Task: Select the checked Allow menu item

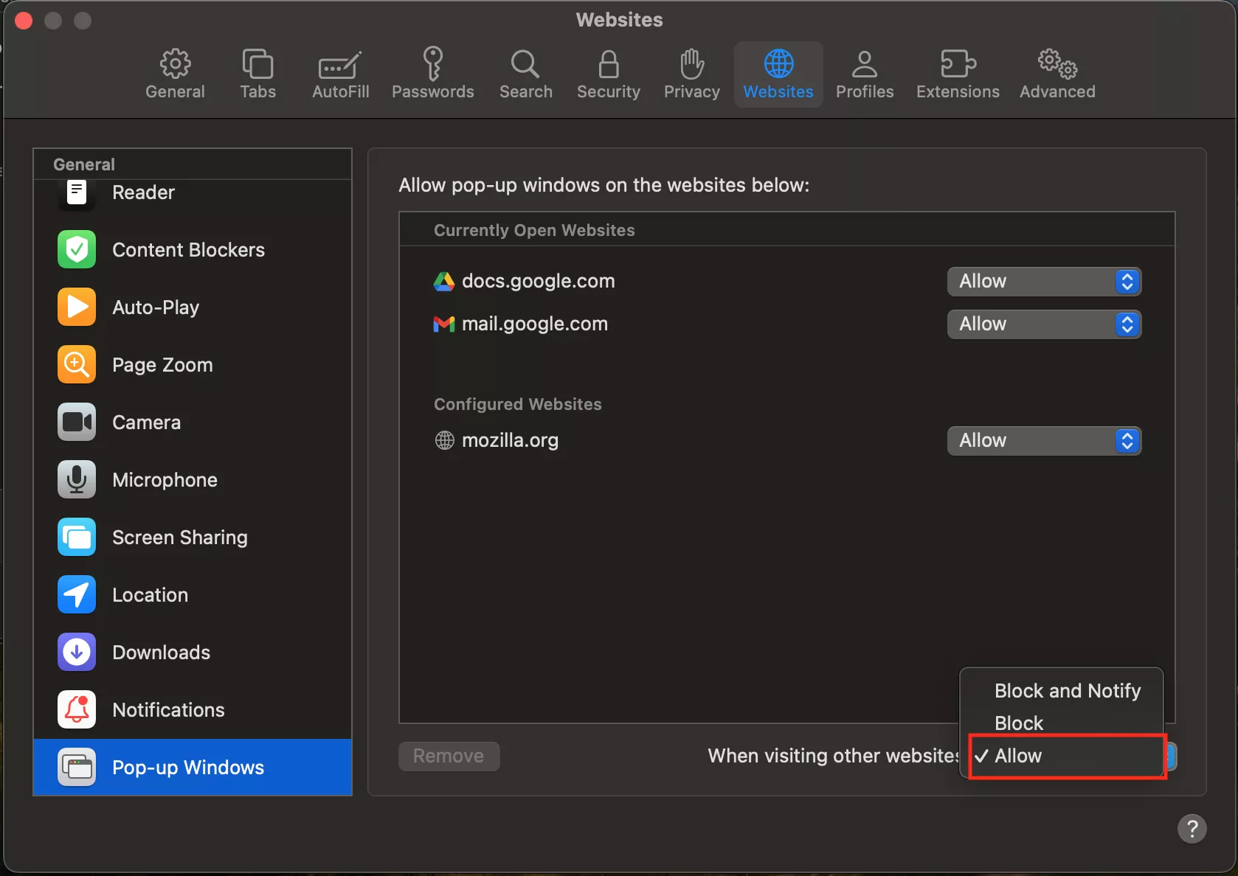Action: [x=1018, y=756]
